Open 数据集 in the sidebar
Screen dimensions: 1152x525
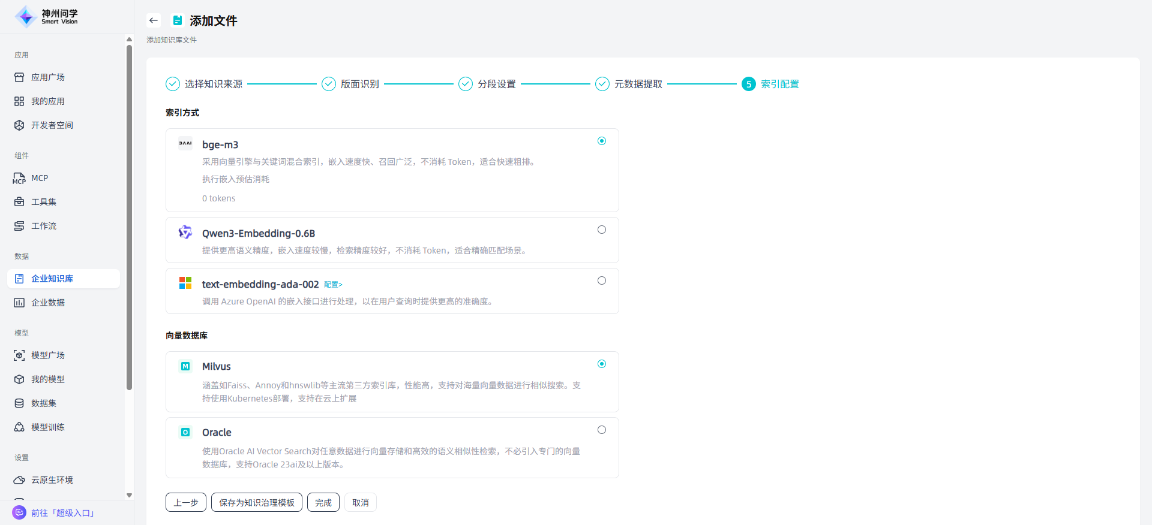tap(43, 403)
